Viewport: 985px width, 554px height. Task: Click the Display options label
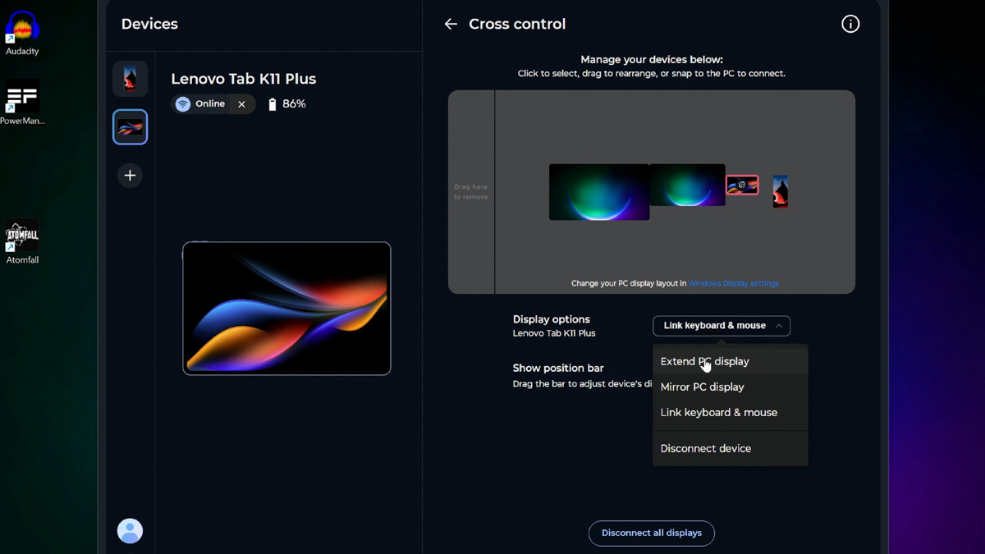(552, 319)
